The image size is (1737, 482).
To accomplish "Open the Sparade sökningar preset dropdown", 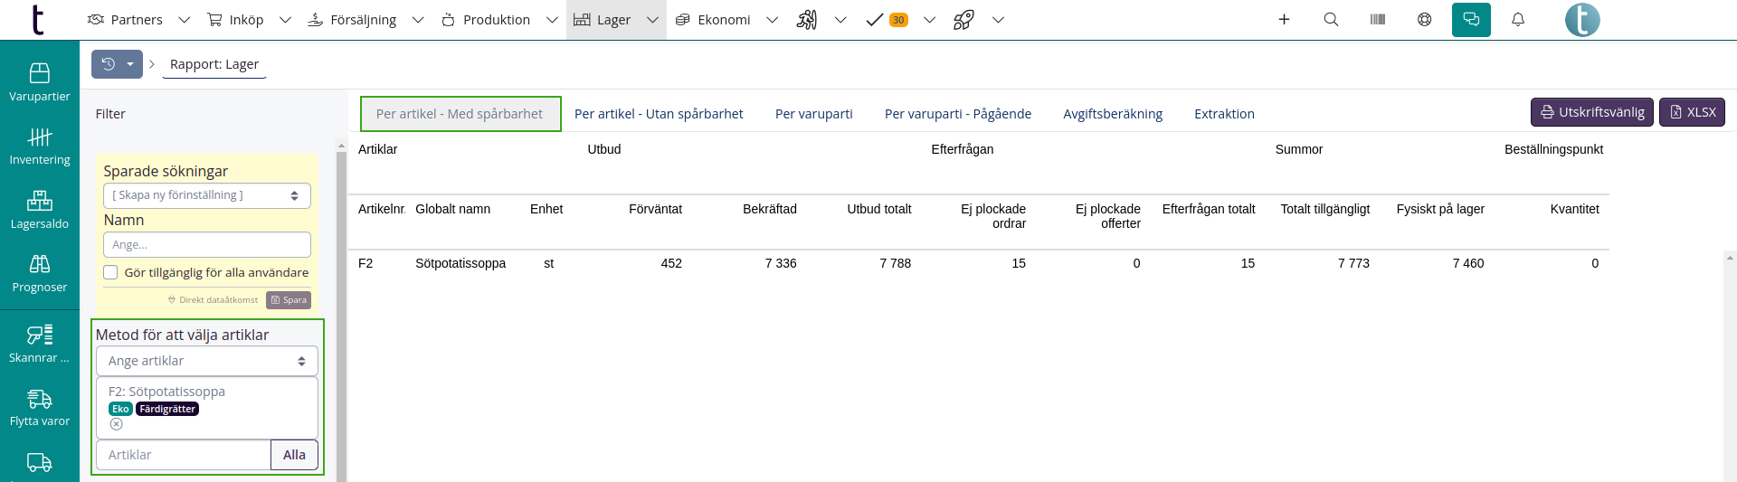I will [207, 195].
